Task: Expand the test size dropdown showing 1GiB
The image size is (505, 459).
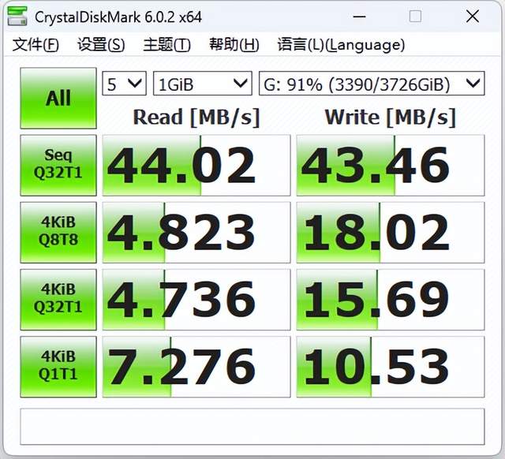Action: [203, 84]
